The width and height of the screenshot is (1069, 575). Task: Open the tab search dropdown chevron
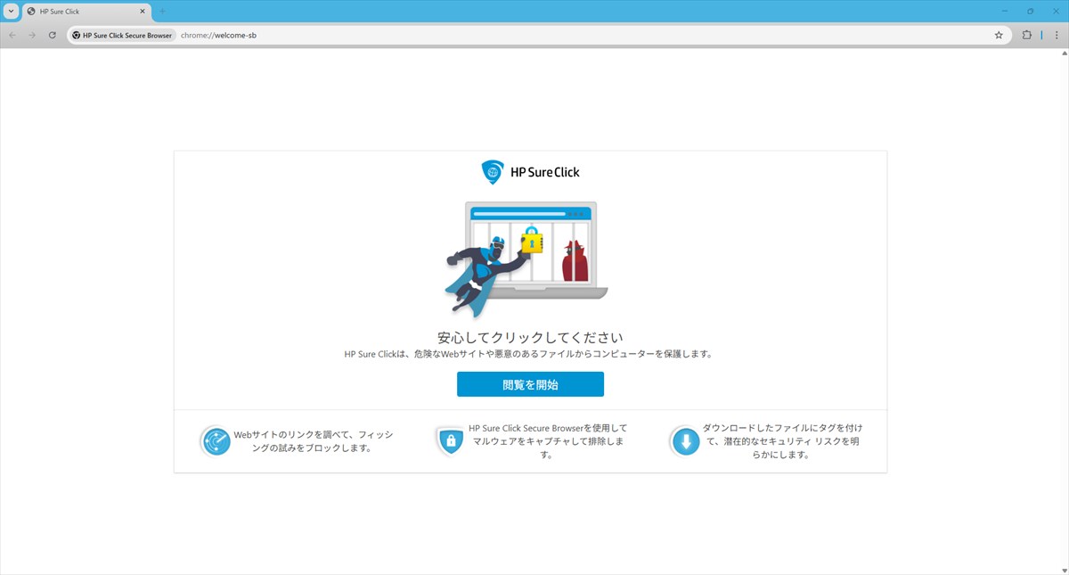(11, 12)
